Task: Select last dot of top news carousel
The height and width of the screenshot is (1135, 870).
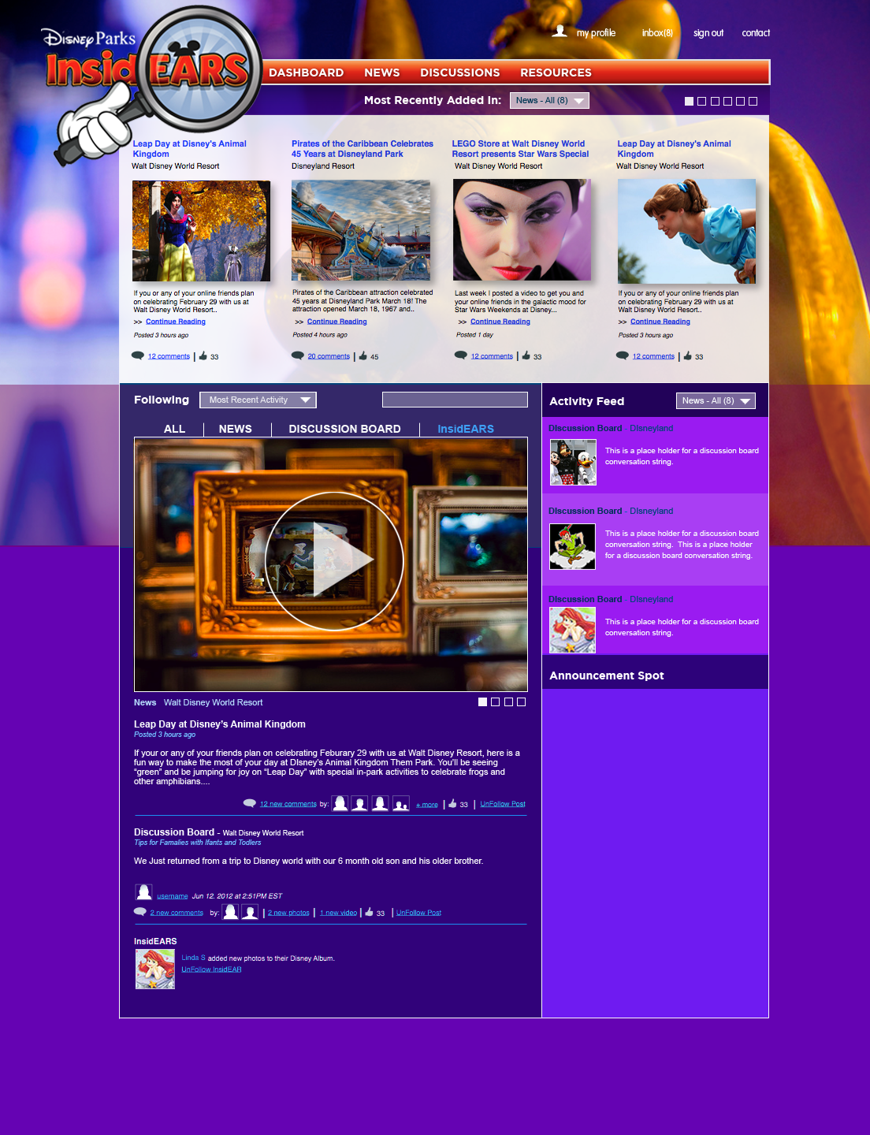Action: pos(753,101)
